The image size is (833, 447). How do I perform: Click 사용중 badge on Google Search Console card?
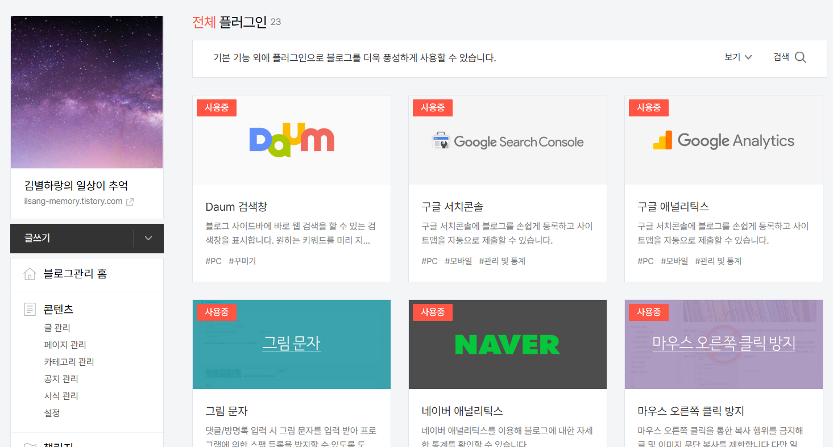click(433, 108)
